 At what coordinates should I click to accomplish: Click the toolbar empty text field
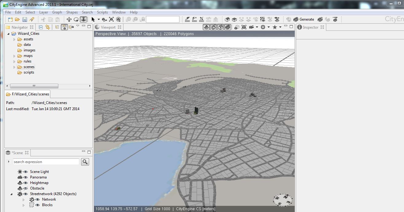point(163,19)
